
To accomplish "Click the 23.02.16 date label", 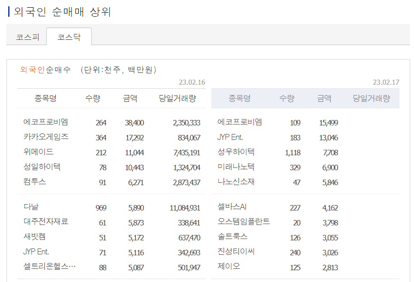I will (192, 82).
